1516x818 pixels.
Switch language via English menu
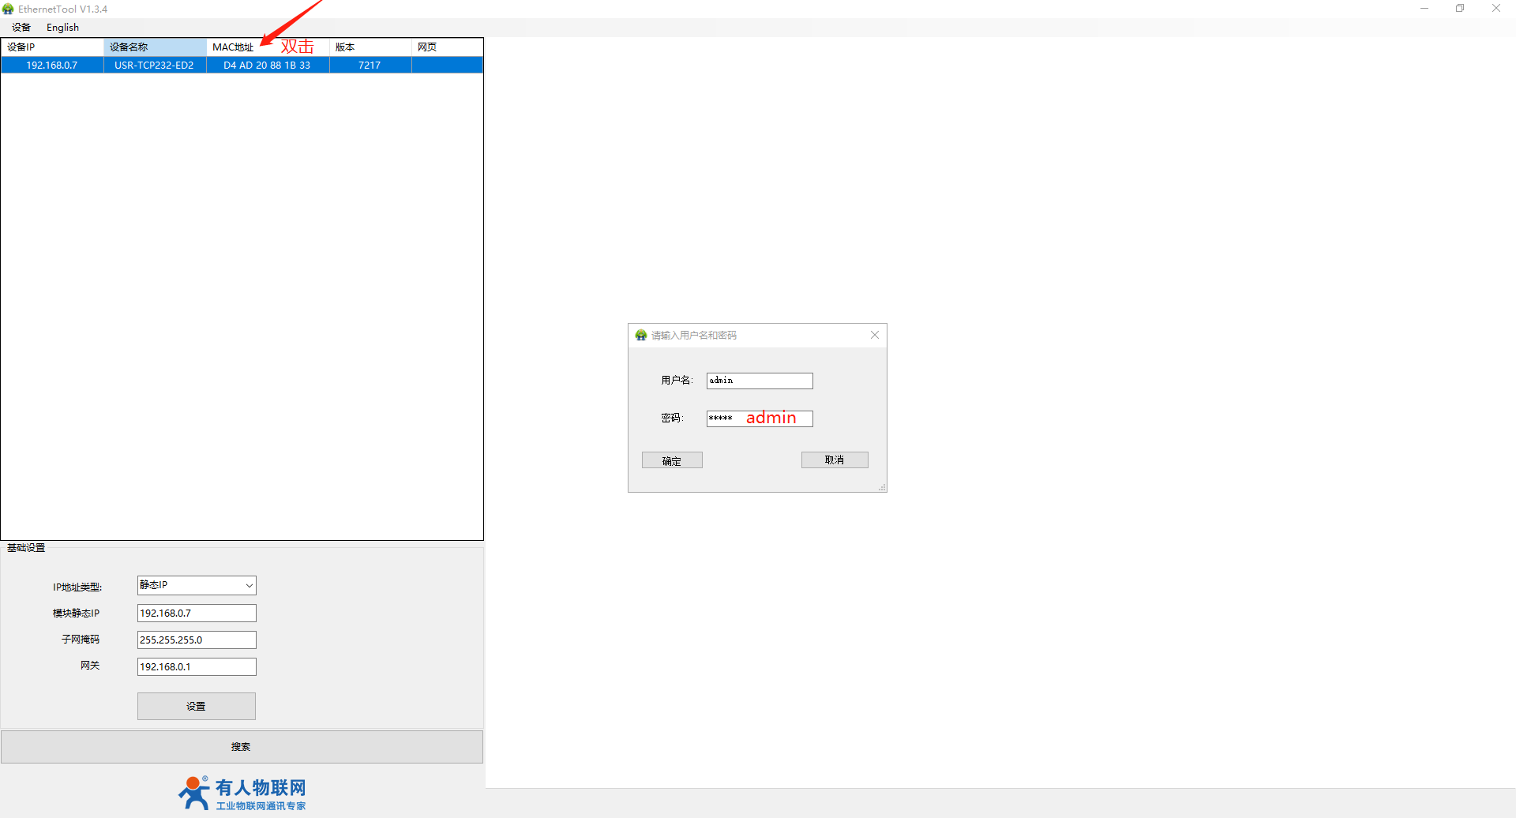62,28
